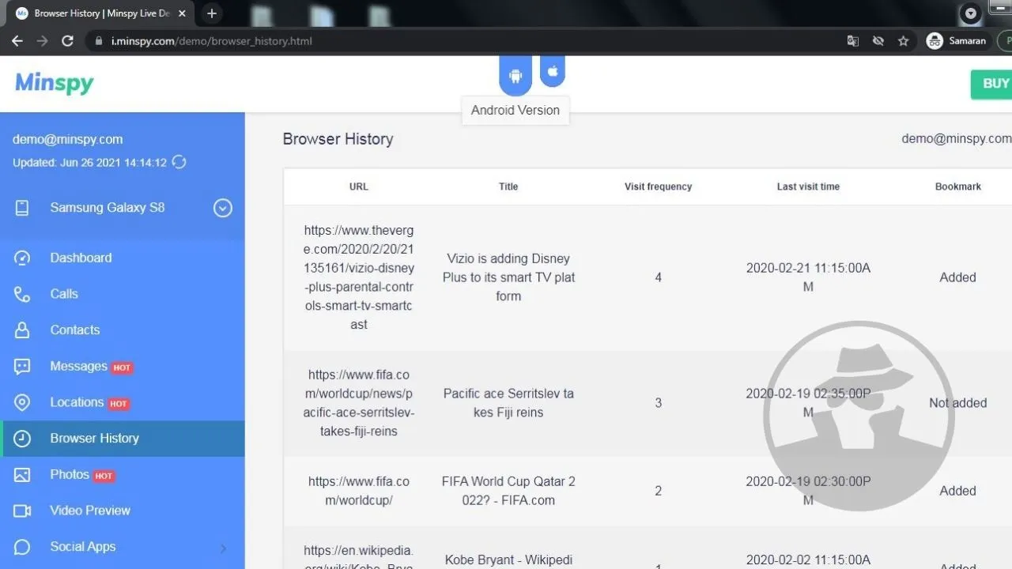1012x569 pixels.
Task: Bookmark page with the star icon
Action: click(x=903, y=41)
